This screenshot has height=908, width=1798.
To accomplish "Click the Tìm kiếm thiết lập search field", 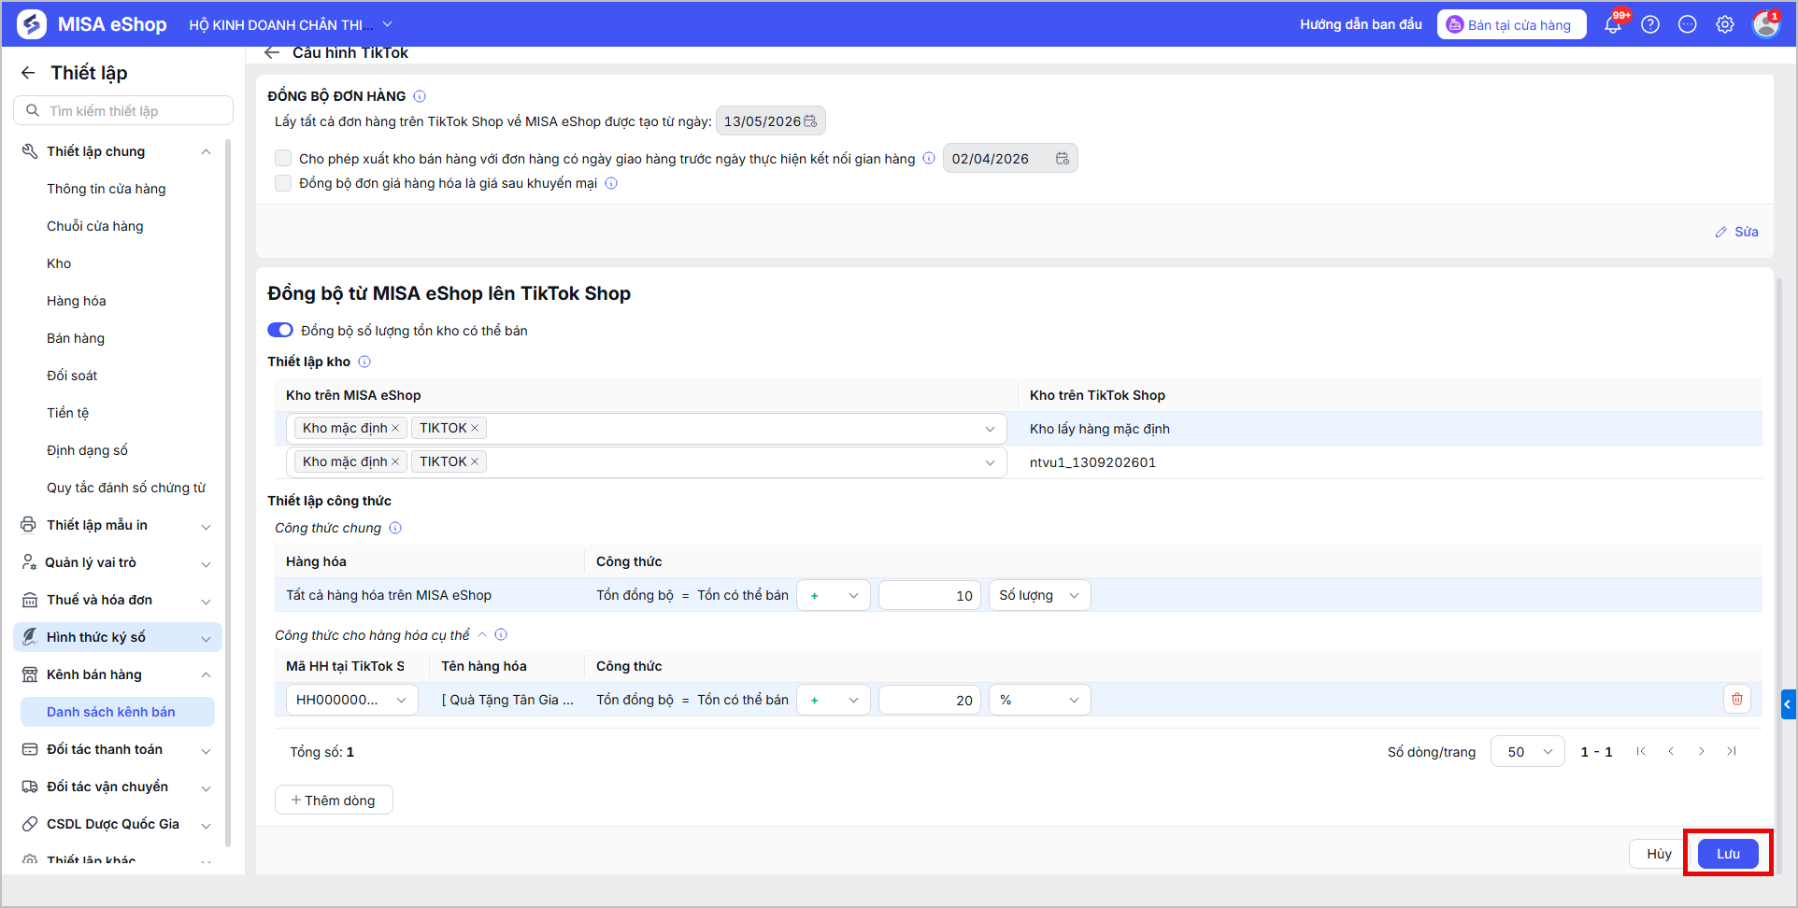I will 123,110.
